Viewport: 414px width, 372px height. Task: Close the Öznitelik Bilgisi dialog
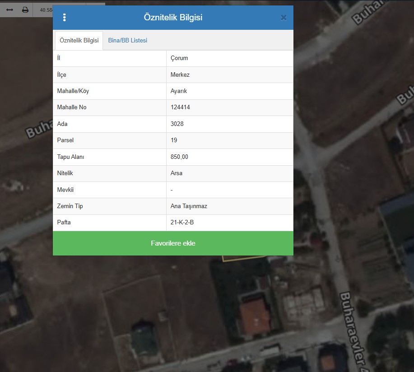(284, 18)
